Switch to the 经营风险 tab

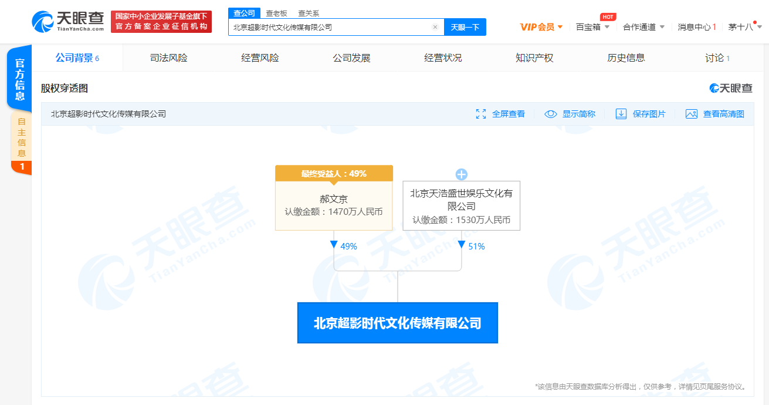coord(260,58)
